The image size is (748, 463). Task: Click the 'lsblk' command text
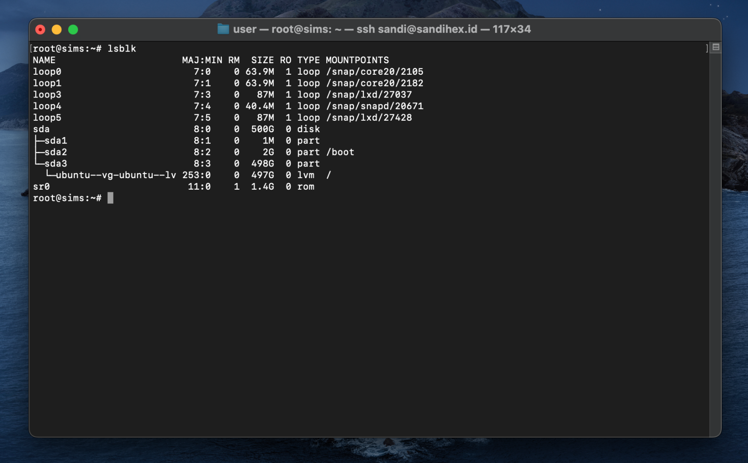[x=122, y=49]
